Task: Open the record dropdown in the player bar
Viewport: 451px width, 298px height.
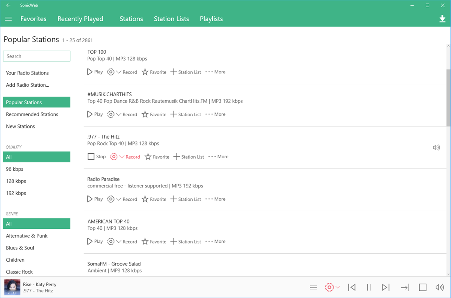Action: [337, 287]
